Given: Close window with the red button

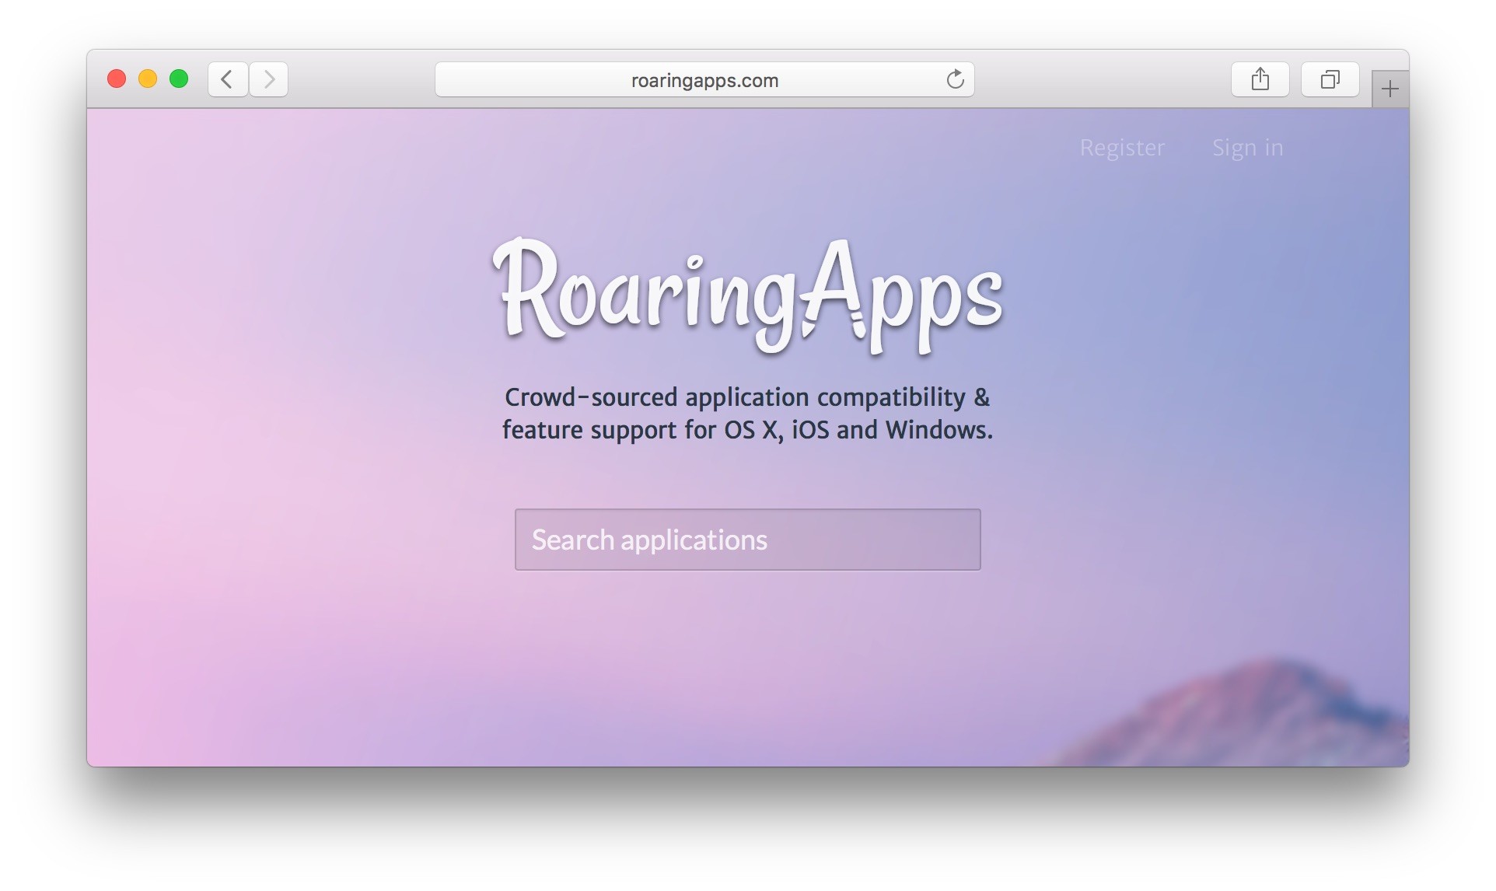Looking at the screenshot, I should [x=117, y=79].
